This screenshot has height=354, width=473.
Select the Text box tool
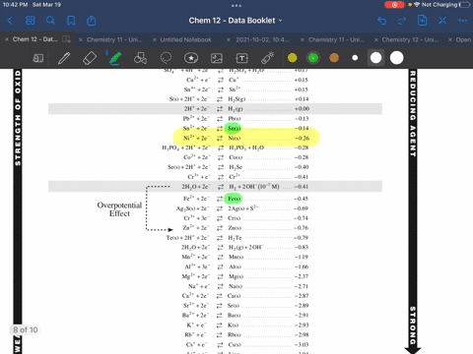[x=242, y=58]
